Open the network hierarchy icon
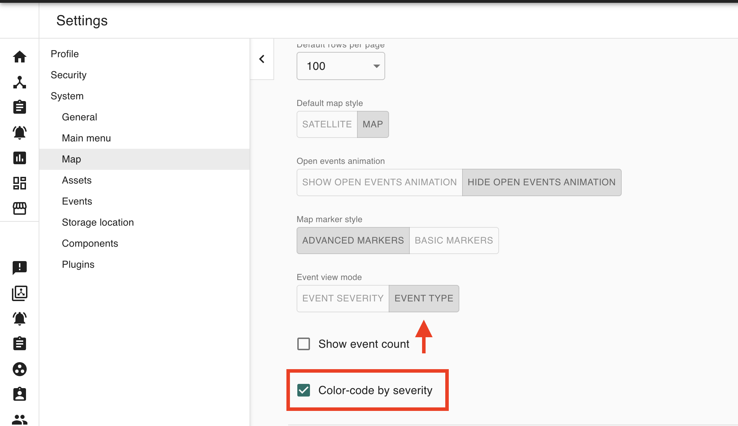Screen dimensions: 738x426 click(20, 82)
